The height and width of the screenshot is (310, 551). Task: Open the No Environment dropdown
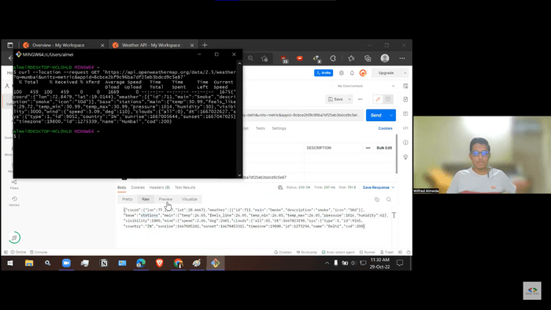pos(365,86)
